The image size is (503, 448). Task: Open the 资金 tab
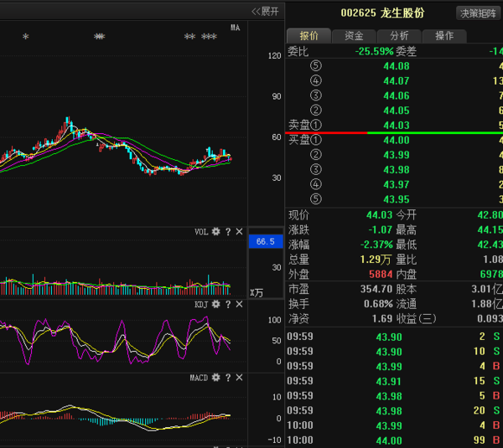coord(354,36)
